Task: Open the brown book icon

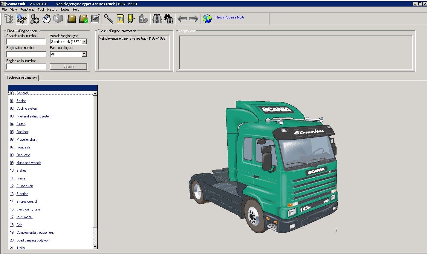Action: (72, 19)
